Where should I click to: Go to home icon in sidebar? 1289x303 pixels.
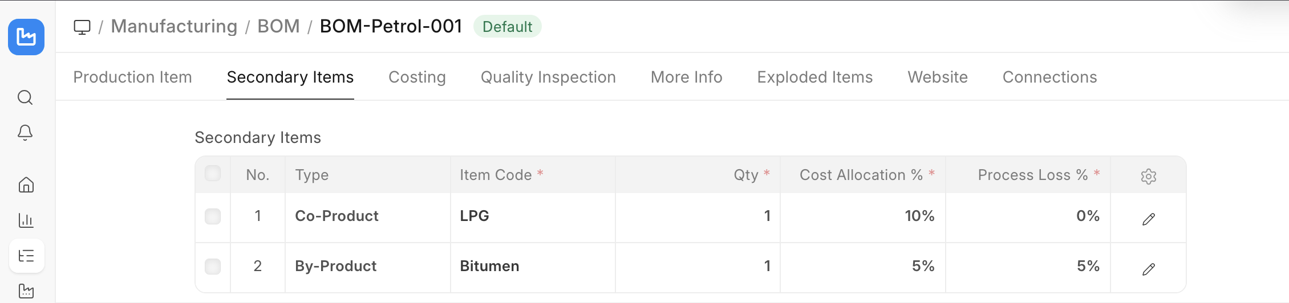tap(26, 185)
